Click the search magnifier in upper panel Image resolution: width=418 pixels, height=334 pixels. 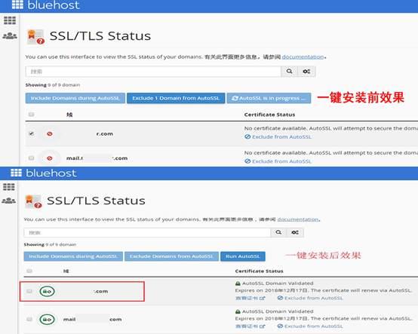[289, 72]
